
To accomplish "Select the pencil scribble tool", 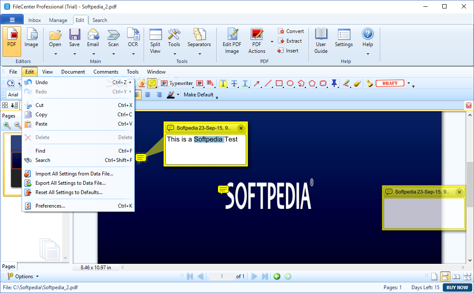I will (346, 83).
